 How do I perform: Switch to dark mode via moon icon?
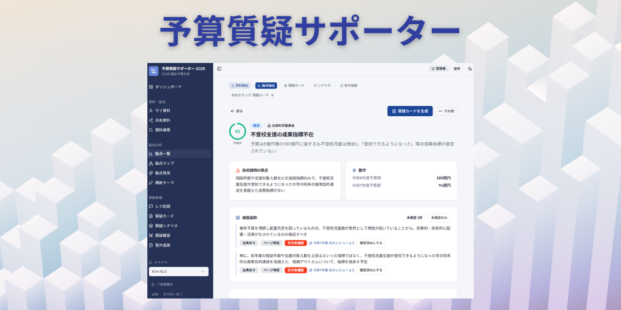(x=469, y=69)
